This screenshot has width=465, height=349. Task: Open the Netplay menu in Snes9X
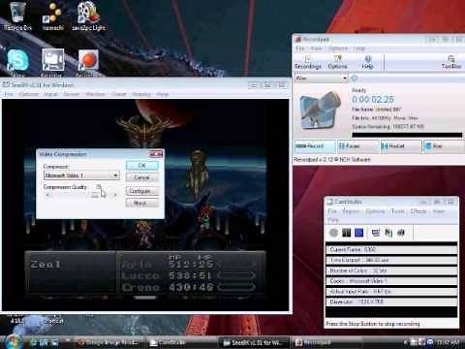141,94
